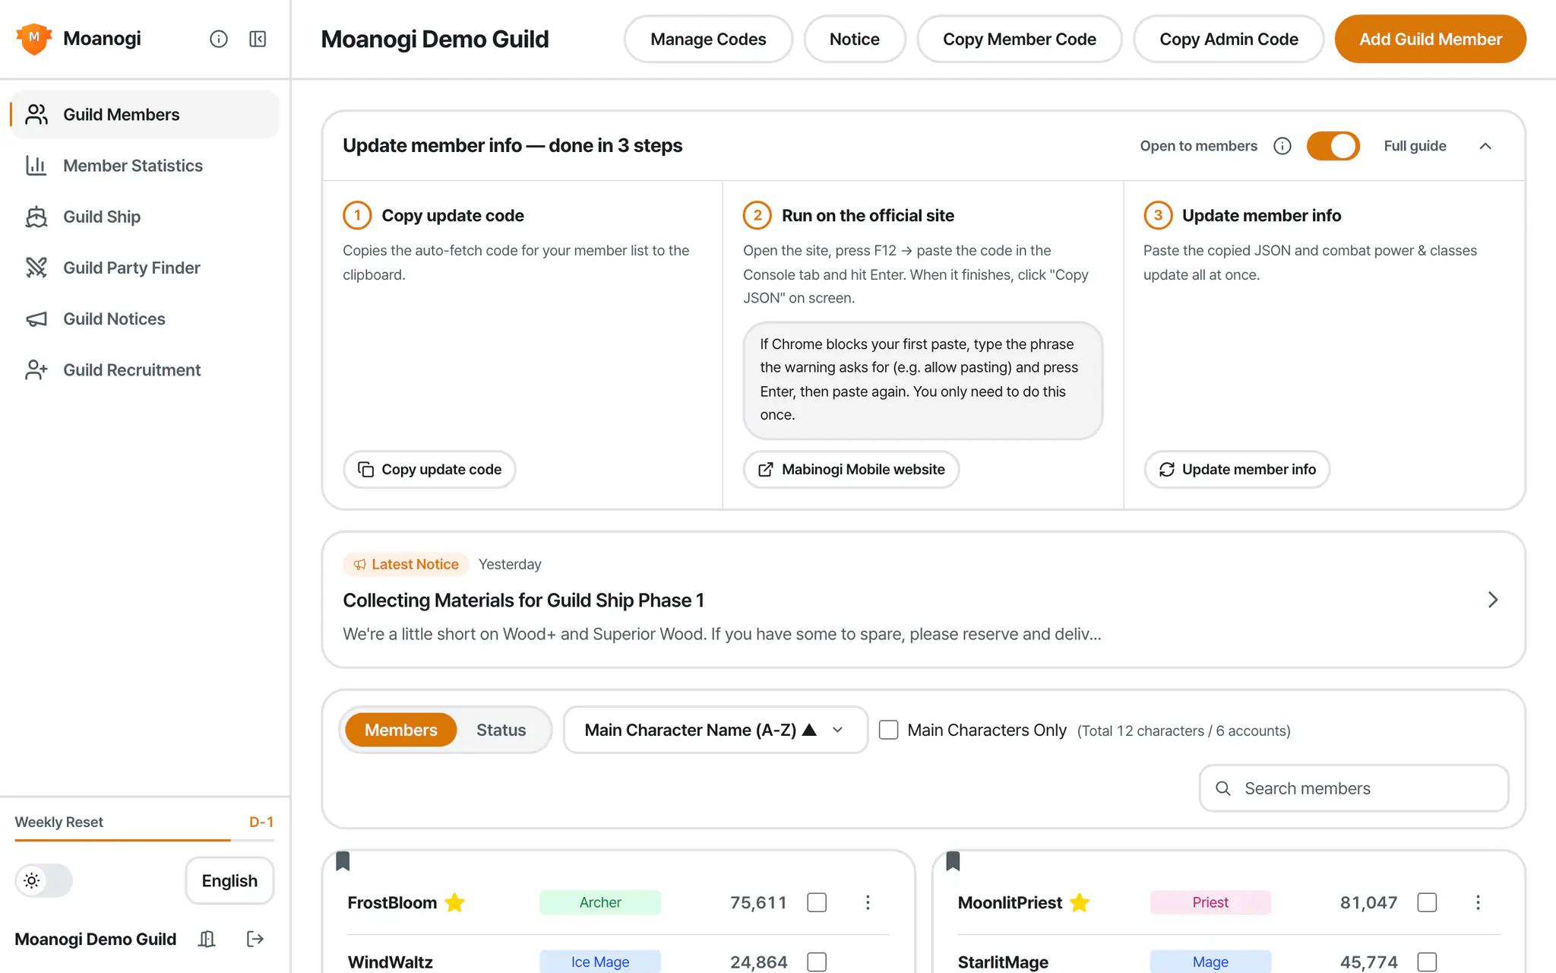
Task: Click the Guild Members people icon
Action: click(36, 114)
